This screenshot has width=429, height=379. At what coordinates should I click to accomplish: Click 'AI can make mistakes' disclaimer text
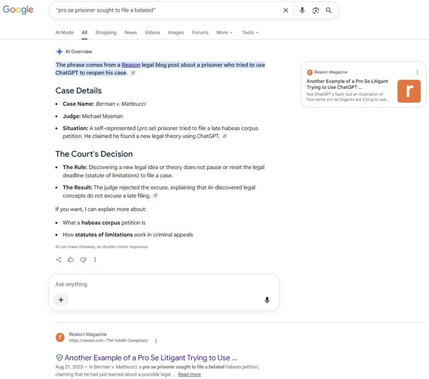pos(101,247)
